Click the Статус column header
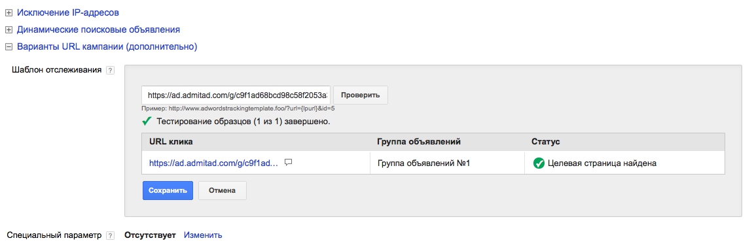The height and width of the screenshot is (251, 754). (545, 142)
